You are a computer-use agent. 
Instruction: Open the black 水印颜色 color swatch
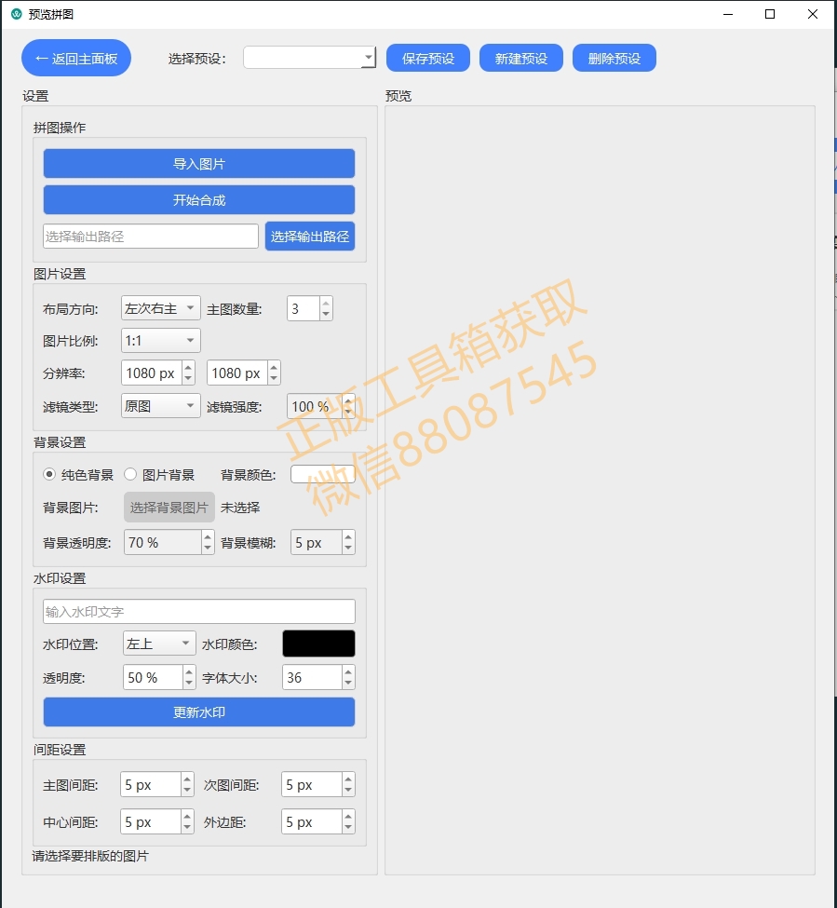tap(319, 644)
